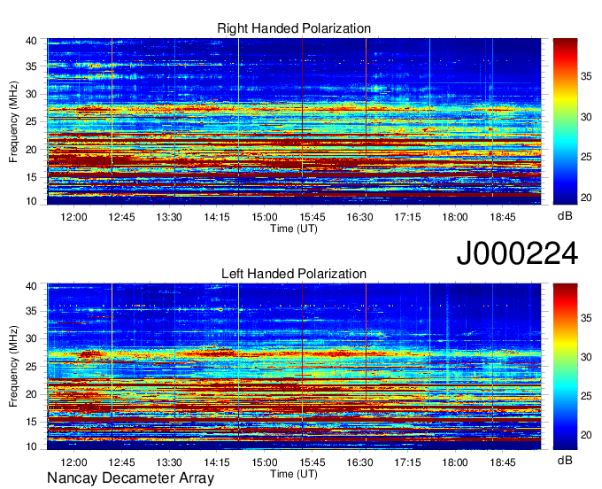Click the 25 dB mark on Left Handed colorbar
The width and height of the screenshot is (602, 489).
tap(586, 396)
